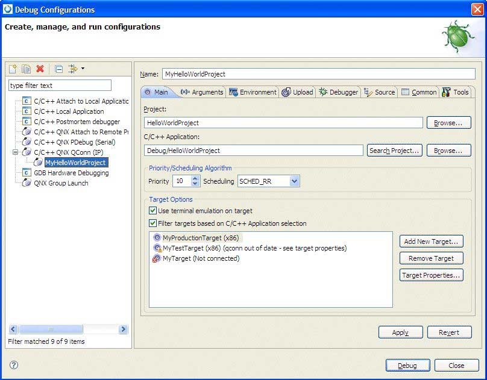This screenshot has width=487, height=380.
Task: Click the QNX icon beside MyHelloWorldProject
Action: [x=37, y=162]
